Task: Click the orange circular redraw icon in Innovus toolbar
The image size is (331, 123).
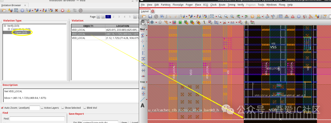Action: coord(252,16)
